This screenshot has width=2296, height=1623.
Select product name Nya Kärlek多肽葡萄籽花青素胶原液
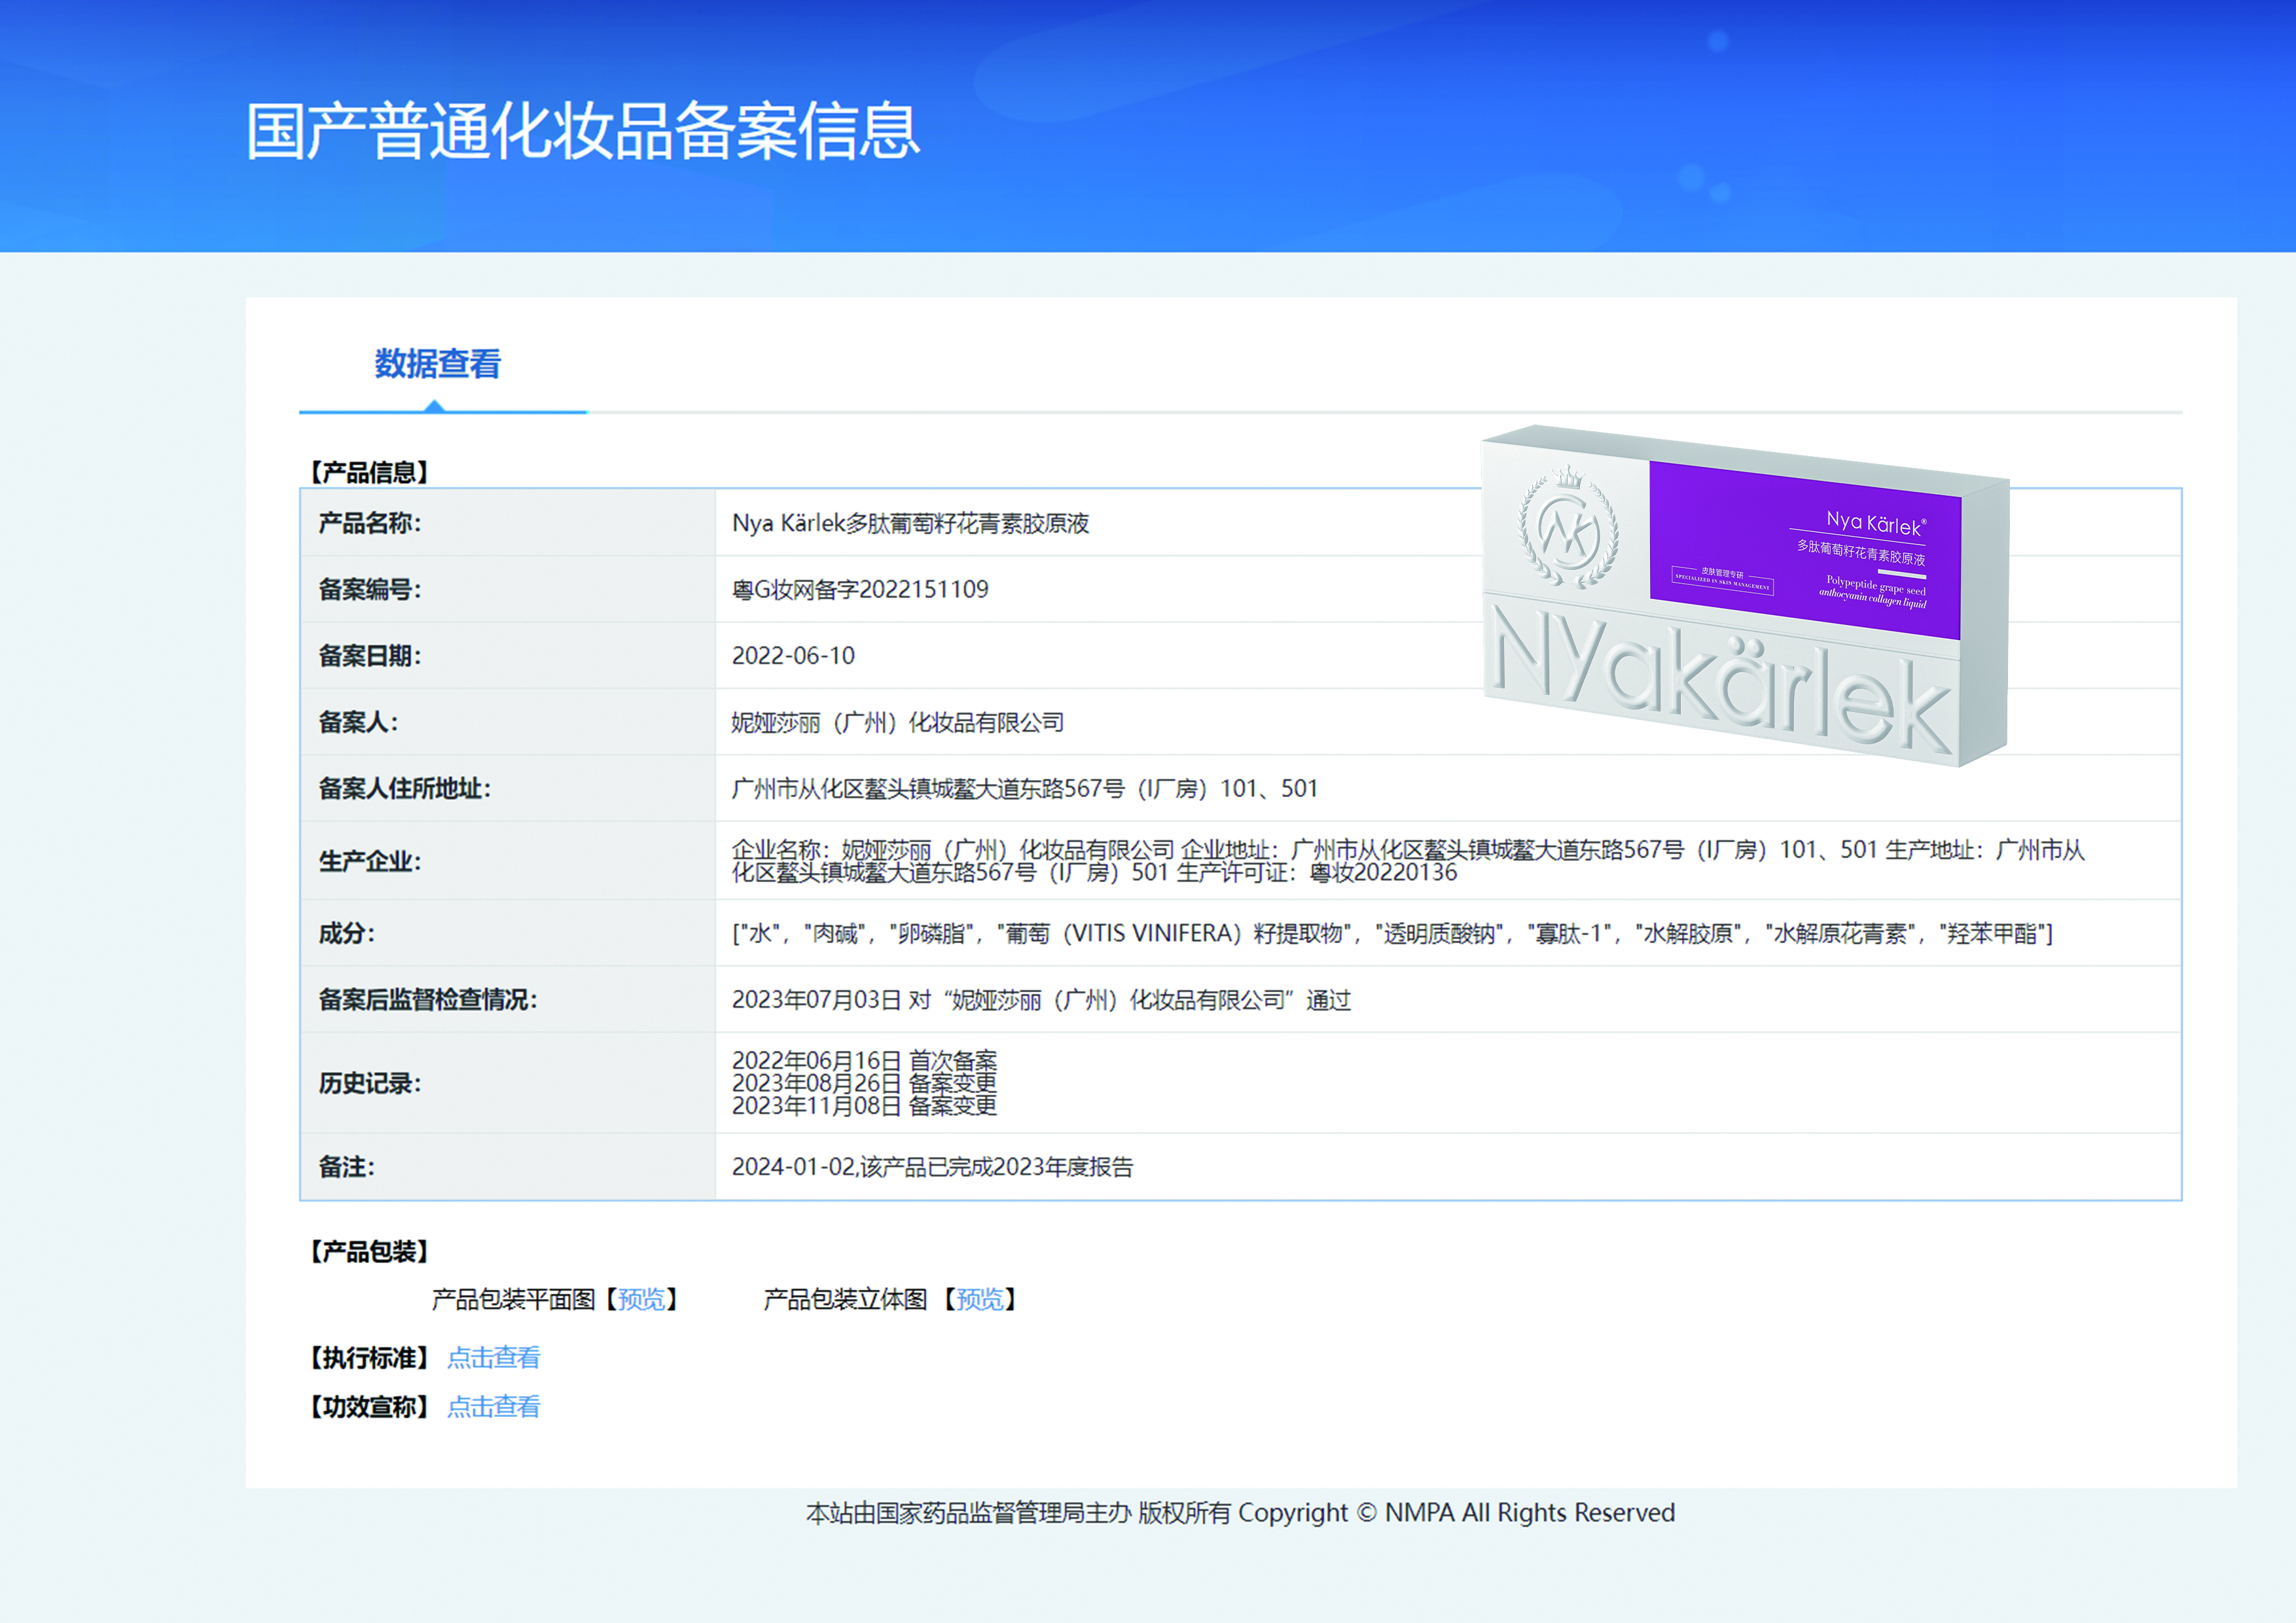pos(910,523)
